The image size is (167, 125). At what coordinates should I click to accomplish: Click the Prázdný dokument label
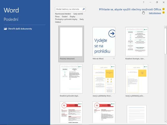point(67,59)
